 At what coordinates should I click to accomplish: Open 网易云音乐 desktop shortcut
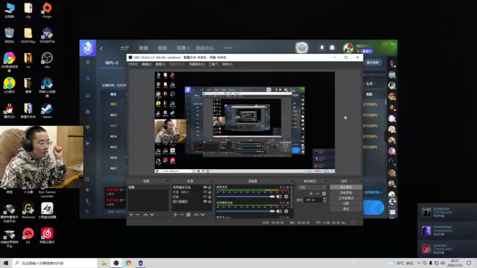point(47,236)
